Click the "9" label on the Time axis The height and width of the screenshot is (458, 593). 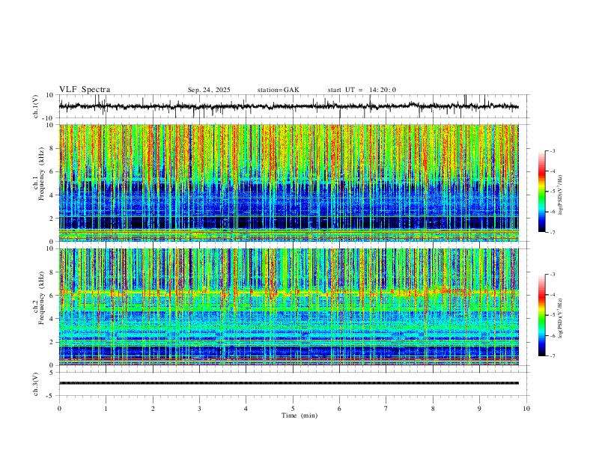[x=479, y=409]
